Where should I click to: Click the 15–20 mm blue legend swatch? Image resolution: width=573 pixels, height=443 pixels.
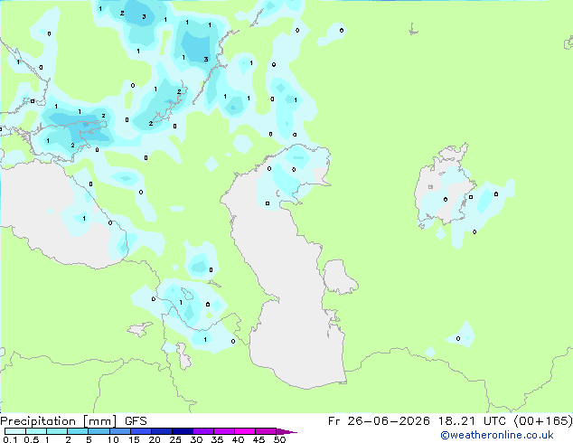(x=140, y=431)
